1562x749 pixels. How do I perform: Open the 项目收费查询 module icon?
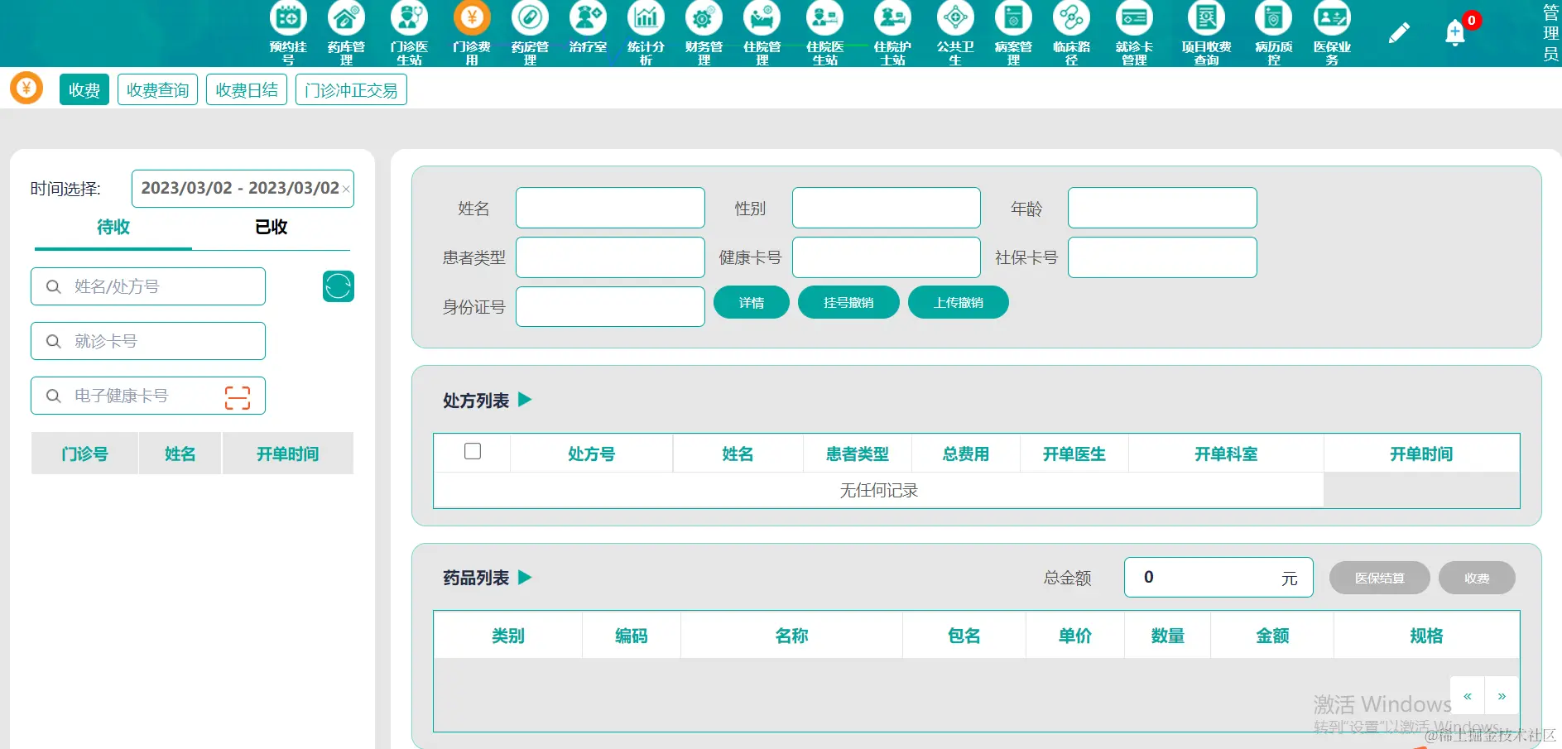(x=1206, y=18)
